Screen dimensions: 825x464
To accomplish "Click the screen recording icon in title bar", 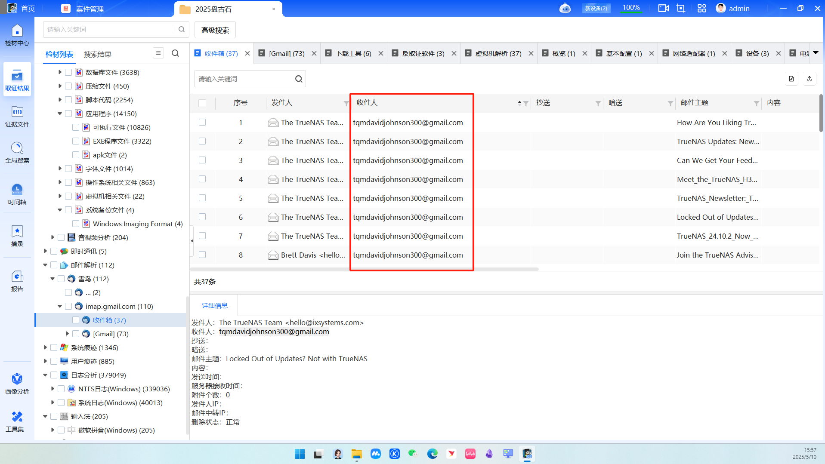I will pyautogui.click(x=663, y=8).
